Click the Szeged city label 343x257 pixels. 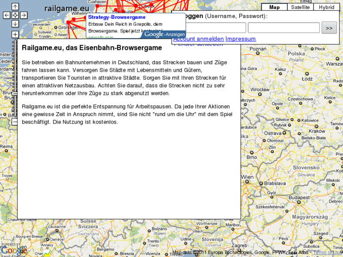coord(321,233)
